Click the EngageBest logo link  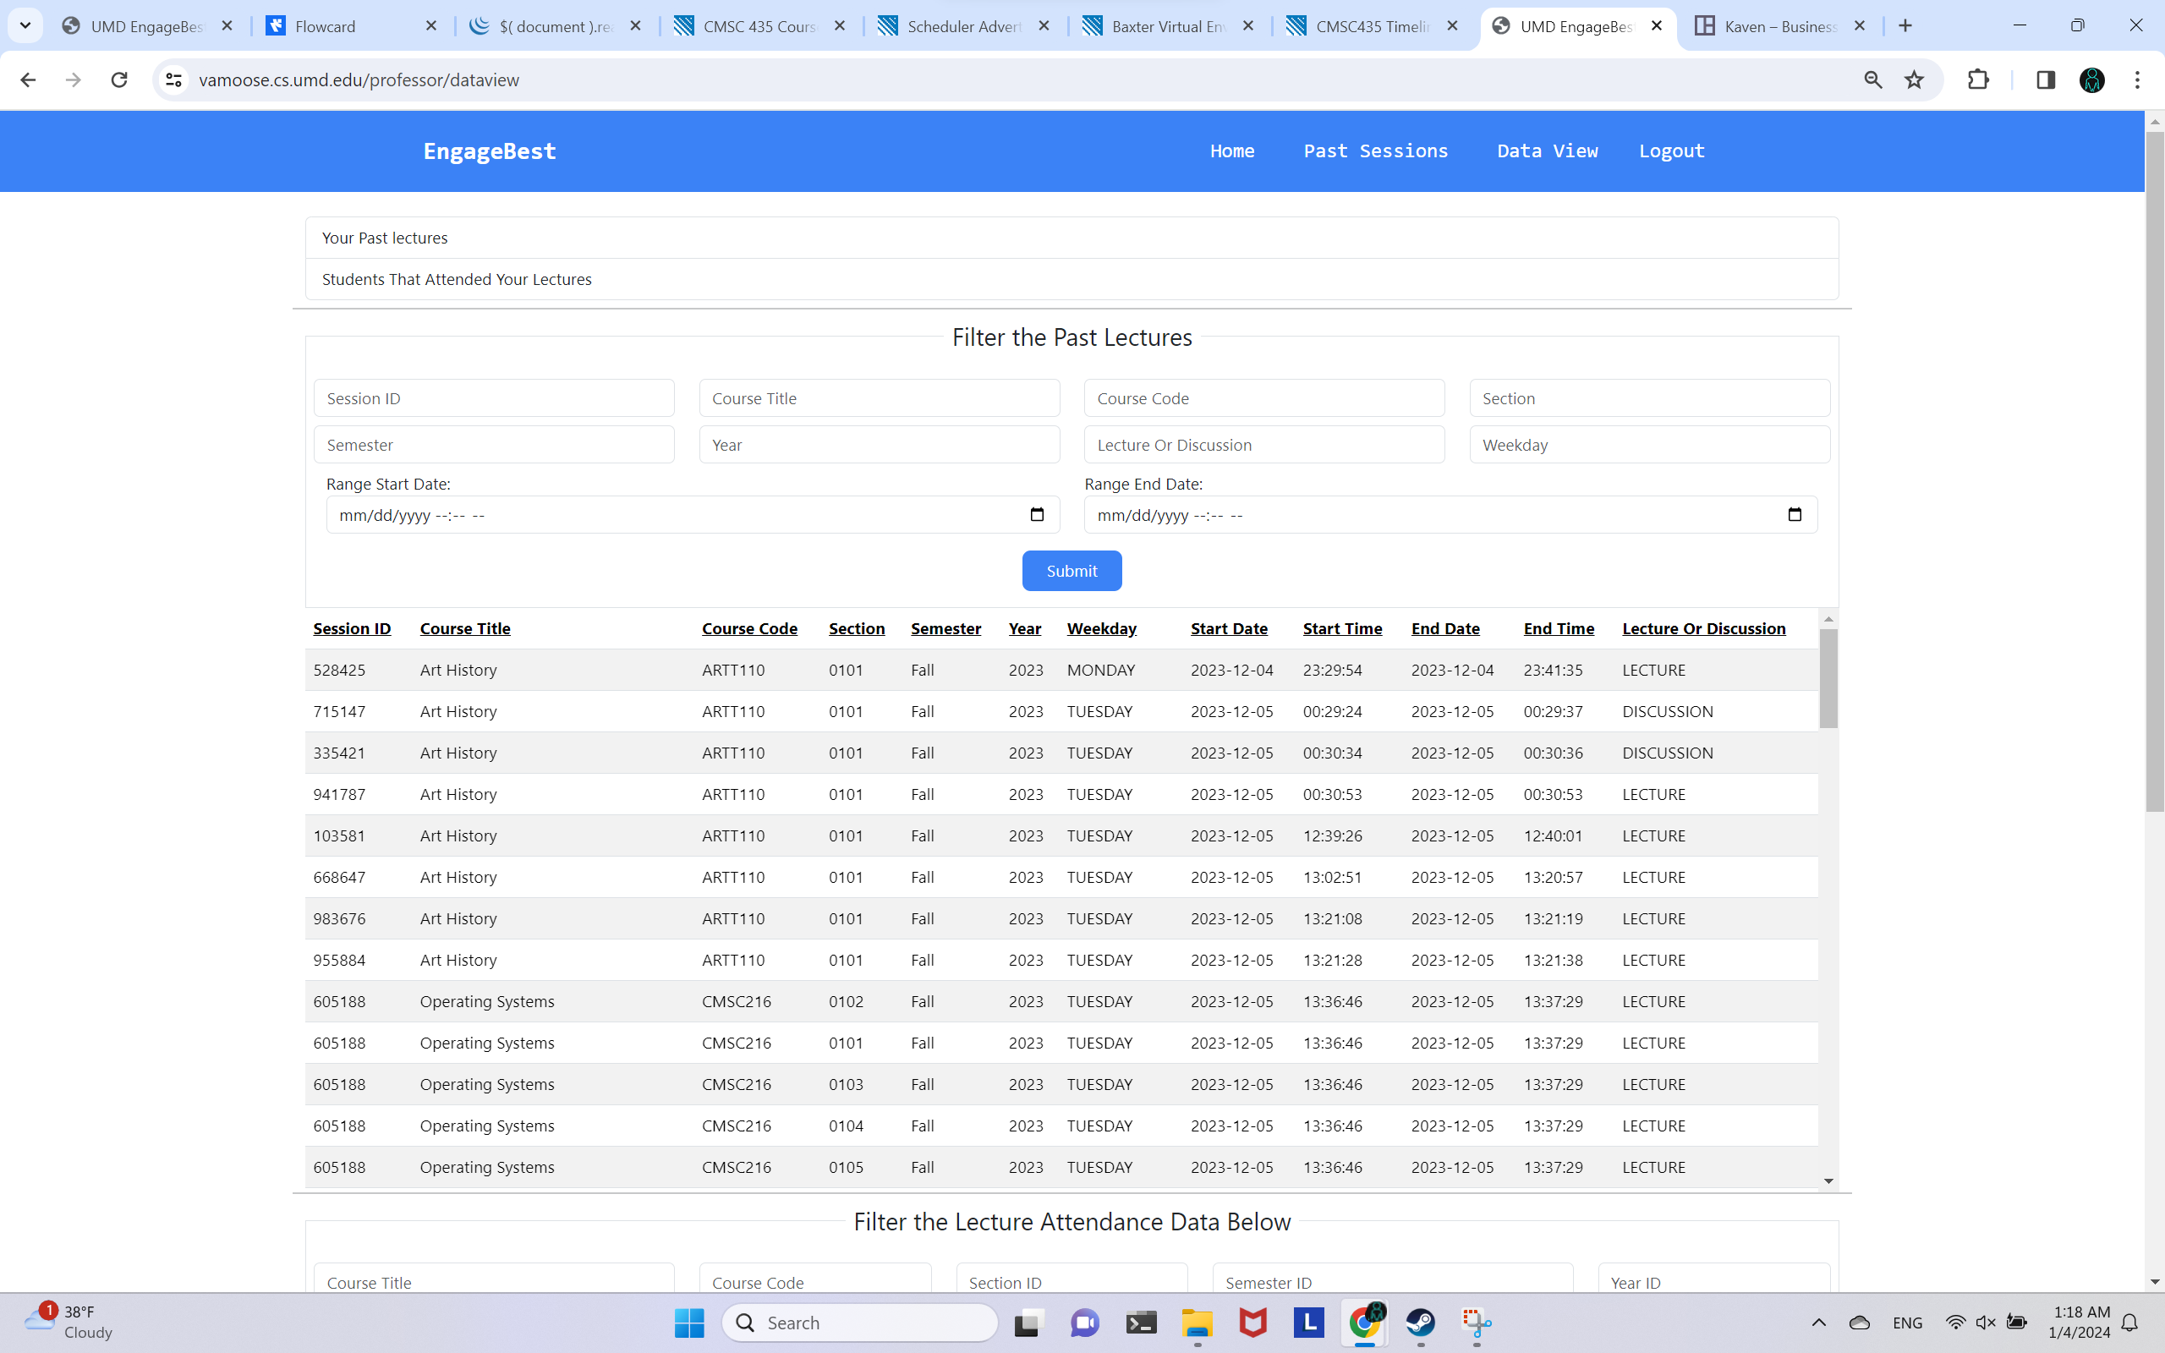click(490, 151)
